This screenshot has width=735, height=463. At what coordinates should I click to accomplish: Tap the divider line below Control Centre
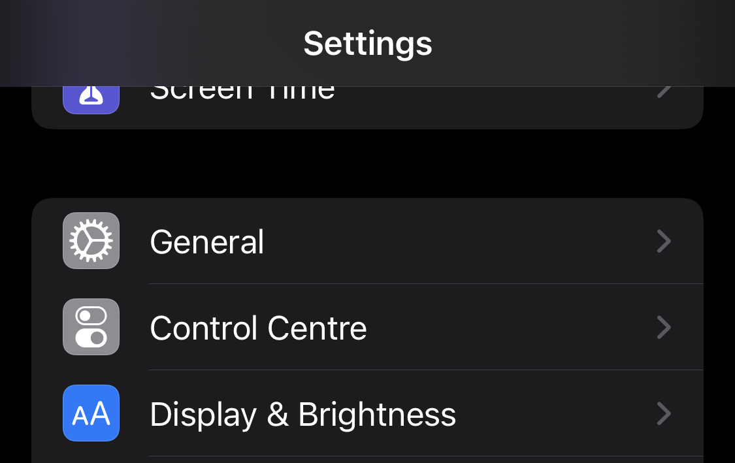[x=426, y=370]
